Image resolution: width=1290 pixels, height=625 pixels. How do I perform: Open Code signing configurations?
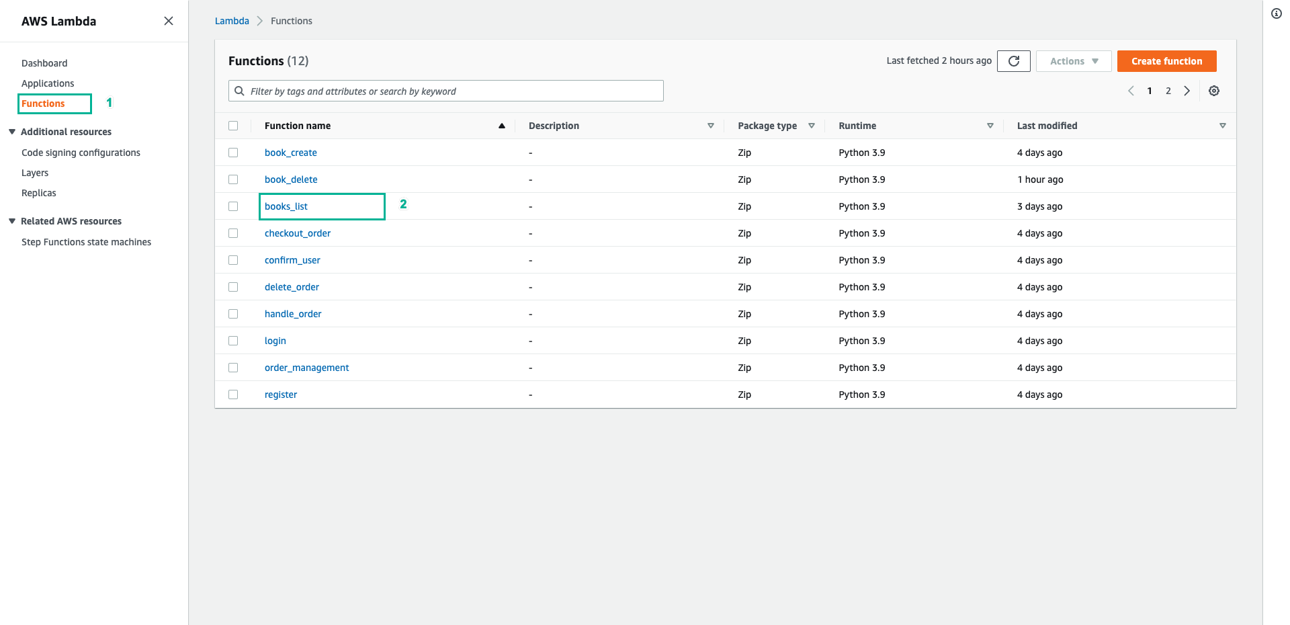tap(81, 153)
